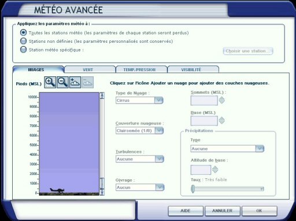The image size is (296, 221).
Task: Click the altitude chart scroll up arrow
Action: coord(102,95)
